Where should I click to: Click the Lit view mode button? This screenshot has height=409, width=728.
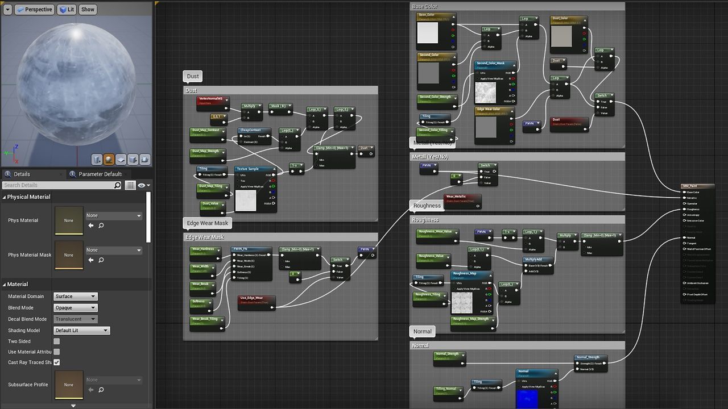click(67, 10)
